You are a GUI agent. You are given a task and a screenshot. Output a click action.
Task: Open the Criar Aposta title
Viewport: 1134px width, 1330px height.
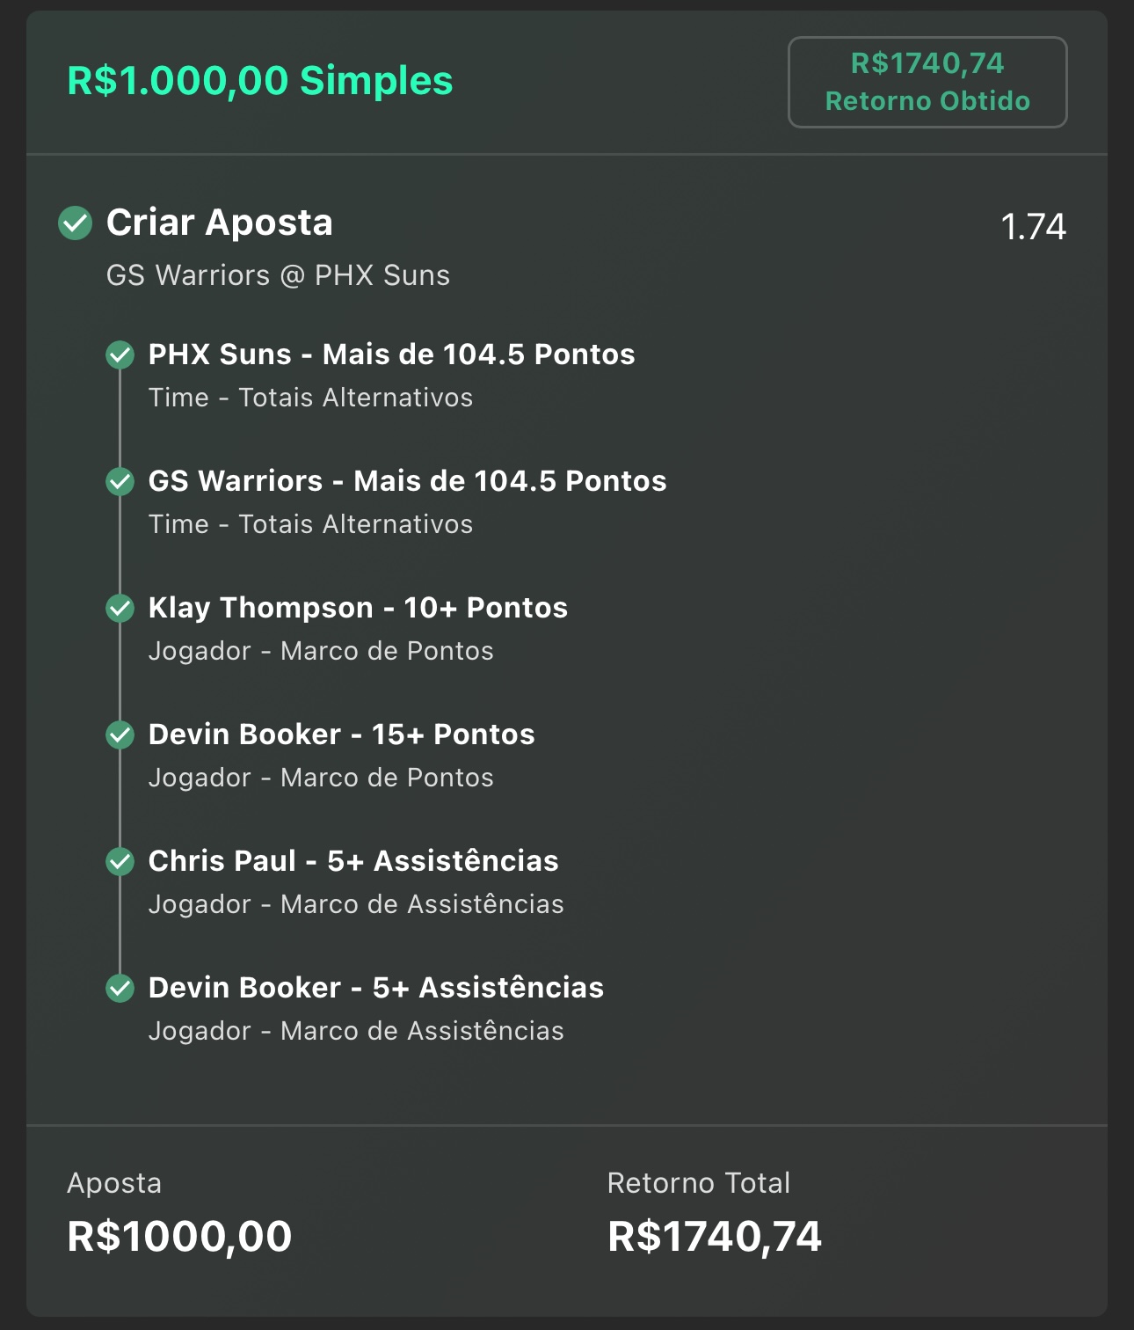click(220, 223)
